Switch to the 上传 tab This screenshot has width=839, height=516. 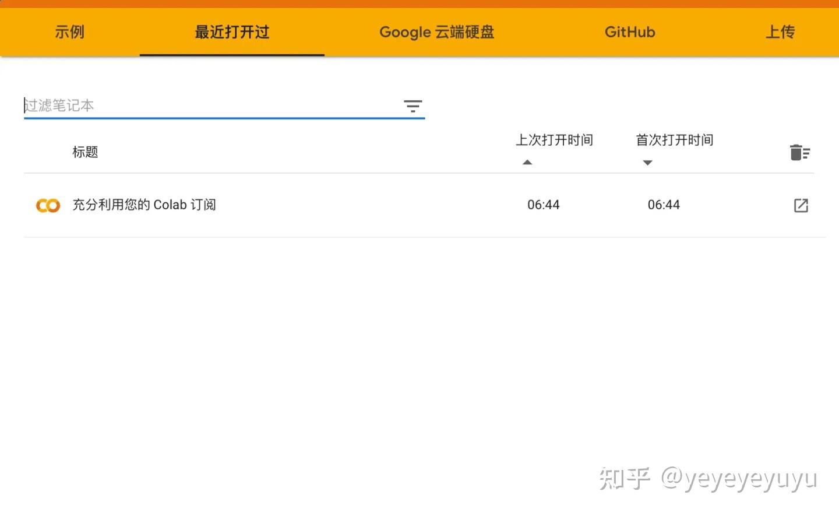point(780,32)
